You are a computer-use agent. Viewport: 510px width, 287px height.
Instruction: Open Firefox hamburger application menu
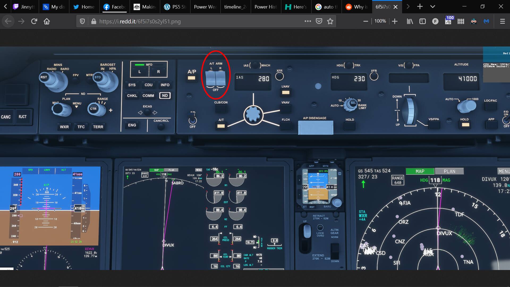point(502,21)
